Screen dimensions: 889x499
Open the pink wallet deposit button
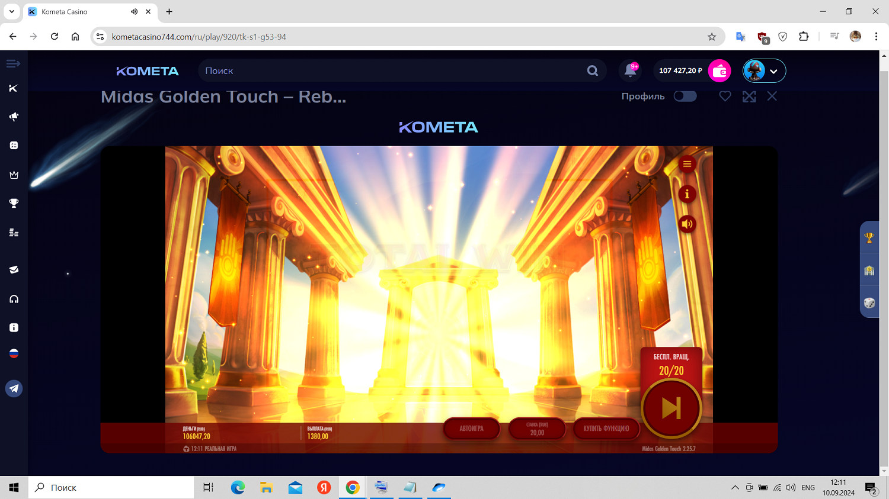coord(719,71)
